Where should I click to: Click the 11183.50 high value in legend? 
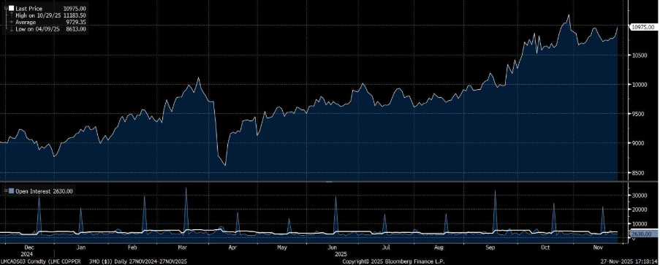[x=75, y=15]
